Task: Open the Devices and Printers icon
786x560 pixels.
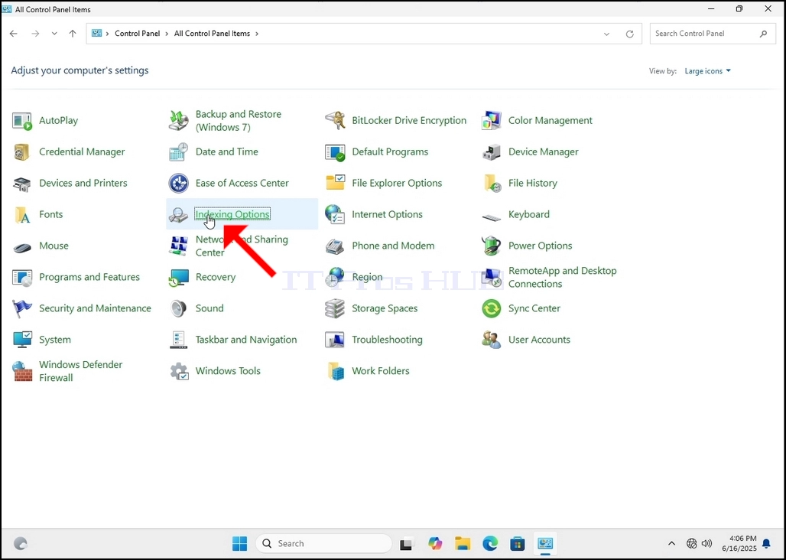Action: tap(22, 184)
